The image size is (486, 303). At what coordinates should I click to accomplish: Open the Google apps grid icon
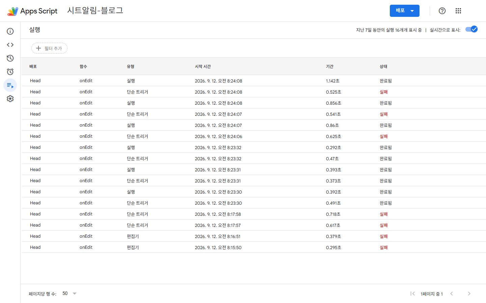click(458, 11)
